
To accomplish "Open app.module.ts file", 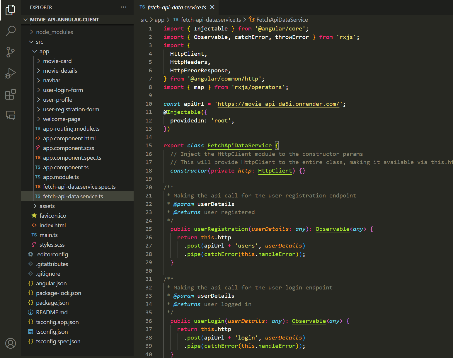I will (77, 177).
